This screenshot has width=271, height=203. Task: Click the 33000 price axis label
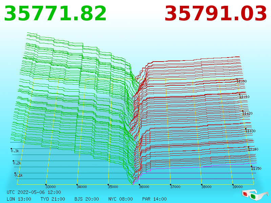[50, 187]
